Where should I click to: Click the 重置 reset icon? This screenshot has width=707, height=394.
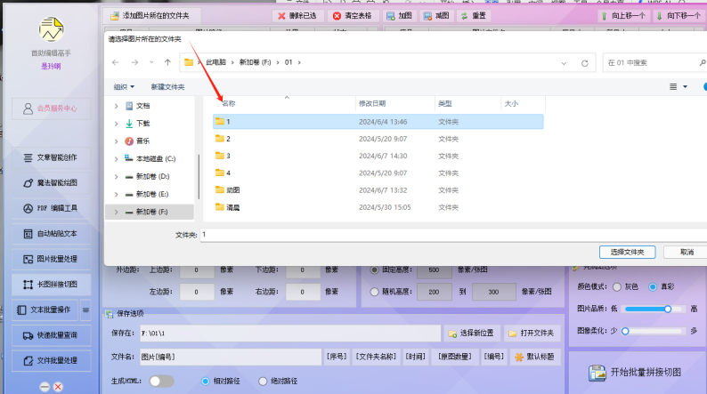click(x=464, y=16)
